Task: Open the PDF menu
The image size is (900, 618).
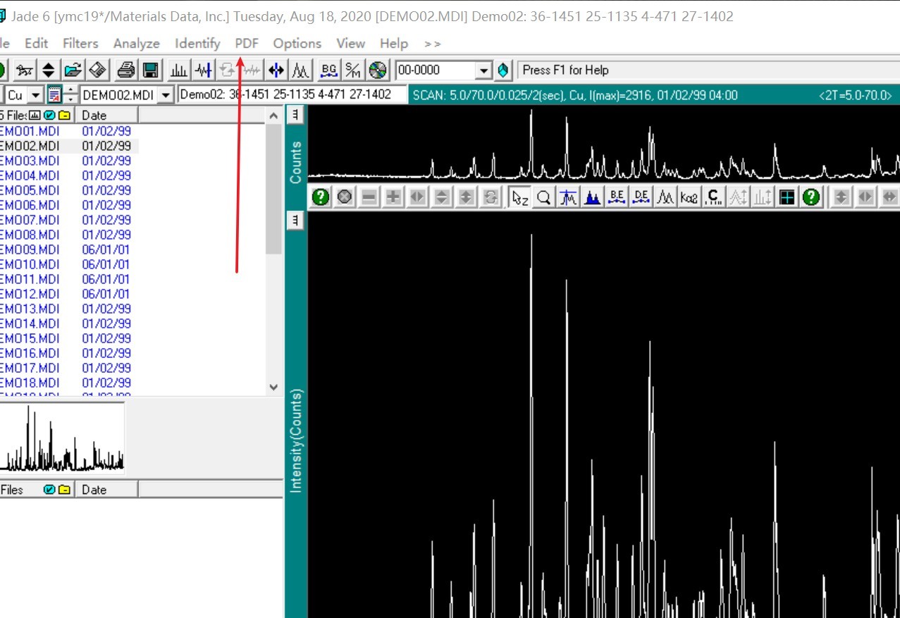Action: click(x=247, y=44)
